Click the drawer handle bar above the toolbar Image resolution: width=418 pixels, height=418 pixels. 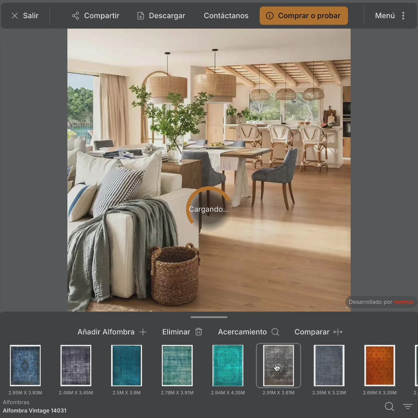209,317
